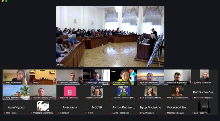Open Григорій Мелконов's video tile
The height and width of the screenshot is (121, 220).
tap(150, 76)
